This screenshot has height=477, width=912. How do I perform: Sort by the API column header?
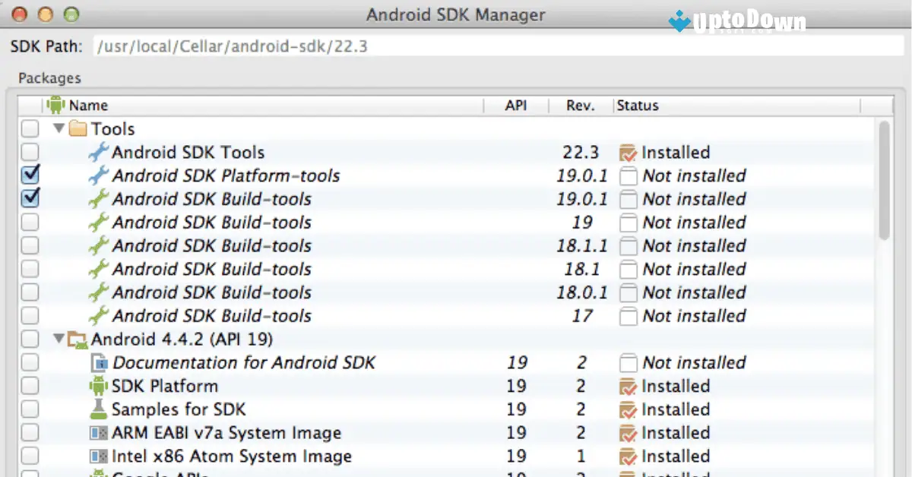[516, 105]
